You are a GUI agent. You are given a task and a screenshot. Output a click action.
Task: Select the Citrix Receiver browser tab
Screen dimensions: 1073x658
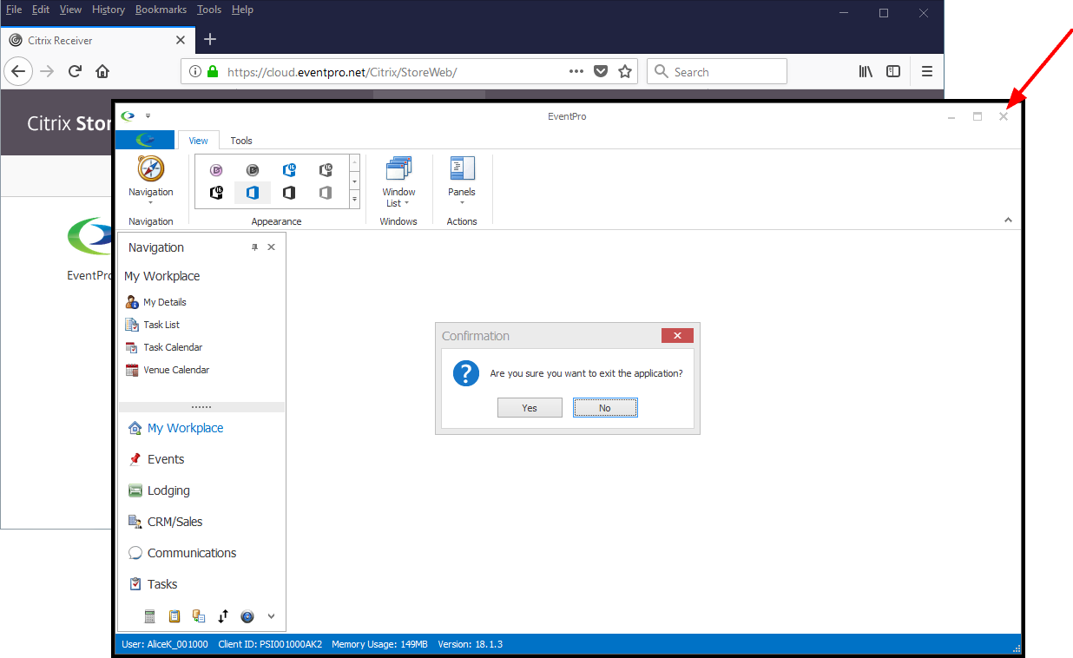pyautogui.click(x=97, y=40)
